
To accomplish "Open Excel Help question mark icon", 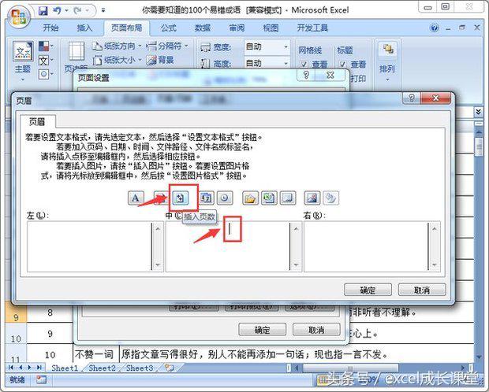I will tap(434, 28).
